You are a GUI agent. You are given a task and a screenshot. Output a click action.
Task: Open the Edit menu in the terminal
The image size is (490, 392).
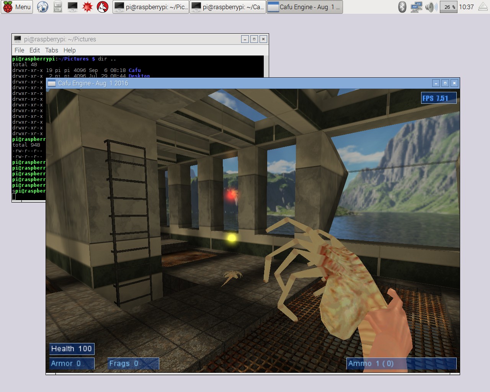click(x=34, y=50)
